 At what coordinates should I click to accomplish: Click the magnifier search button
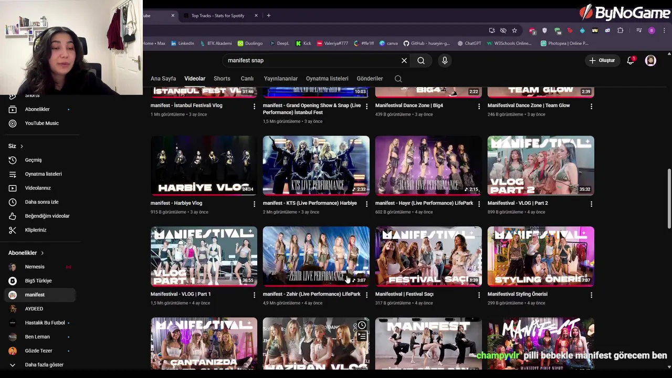(421, 60)
